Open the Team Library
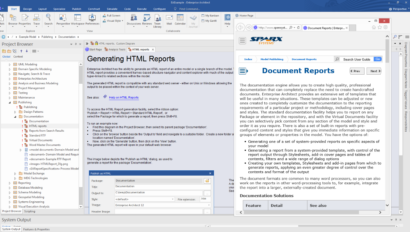This screenshot has width=410, height=232. [x=158, y=21]
